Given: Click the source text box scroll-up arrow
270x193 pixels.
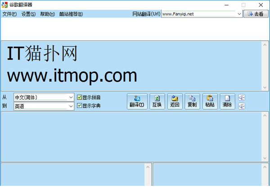Looking at the screenshot, I should coord(265,45).
